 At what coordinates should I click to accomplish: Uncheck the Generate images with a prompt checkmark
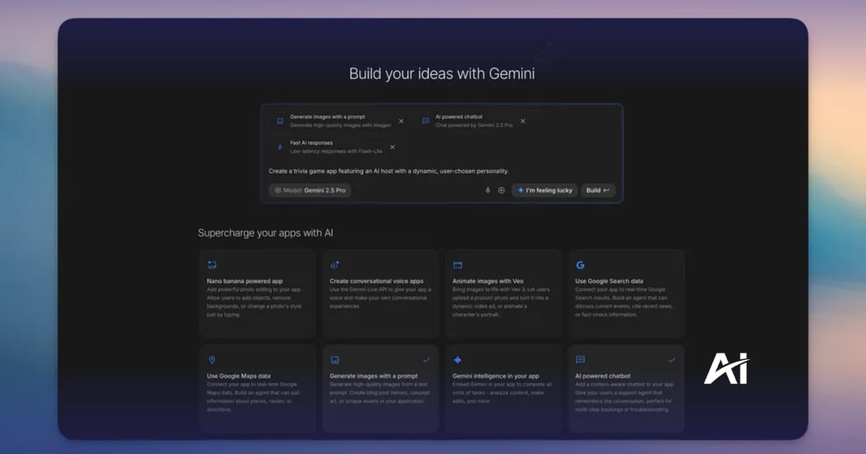click(x=426, y=359)
